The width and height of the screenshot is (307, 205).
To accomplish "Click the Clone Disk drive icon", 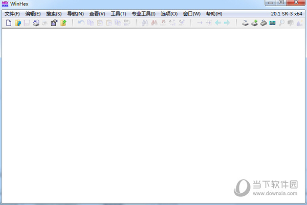I will (x=245, y=23).
